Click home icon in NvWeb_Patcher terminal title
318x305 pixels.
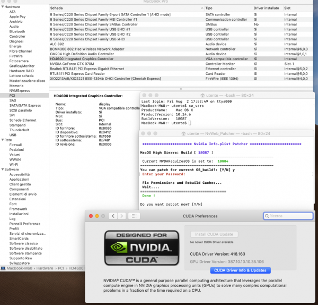point(183,133)
